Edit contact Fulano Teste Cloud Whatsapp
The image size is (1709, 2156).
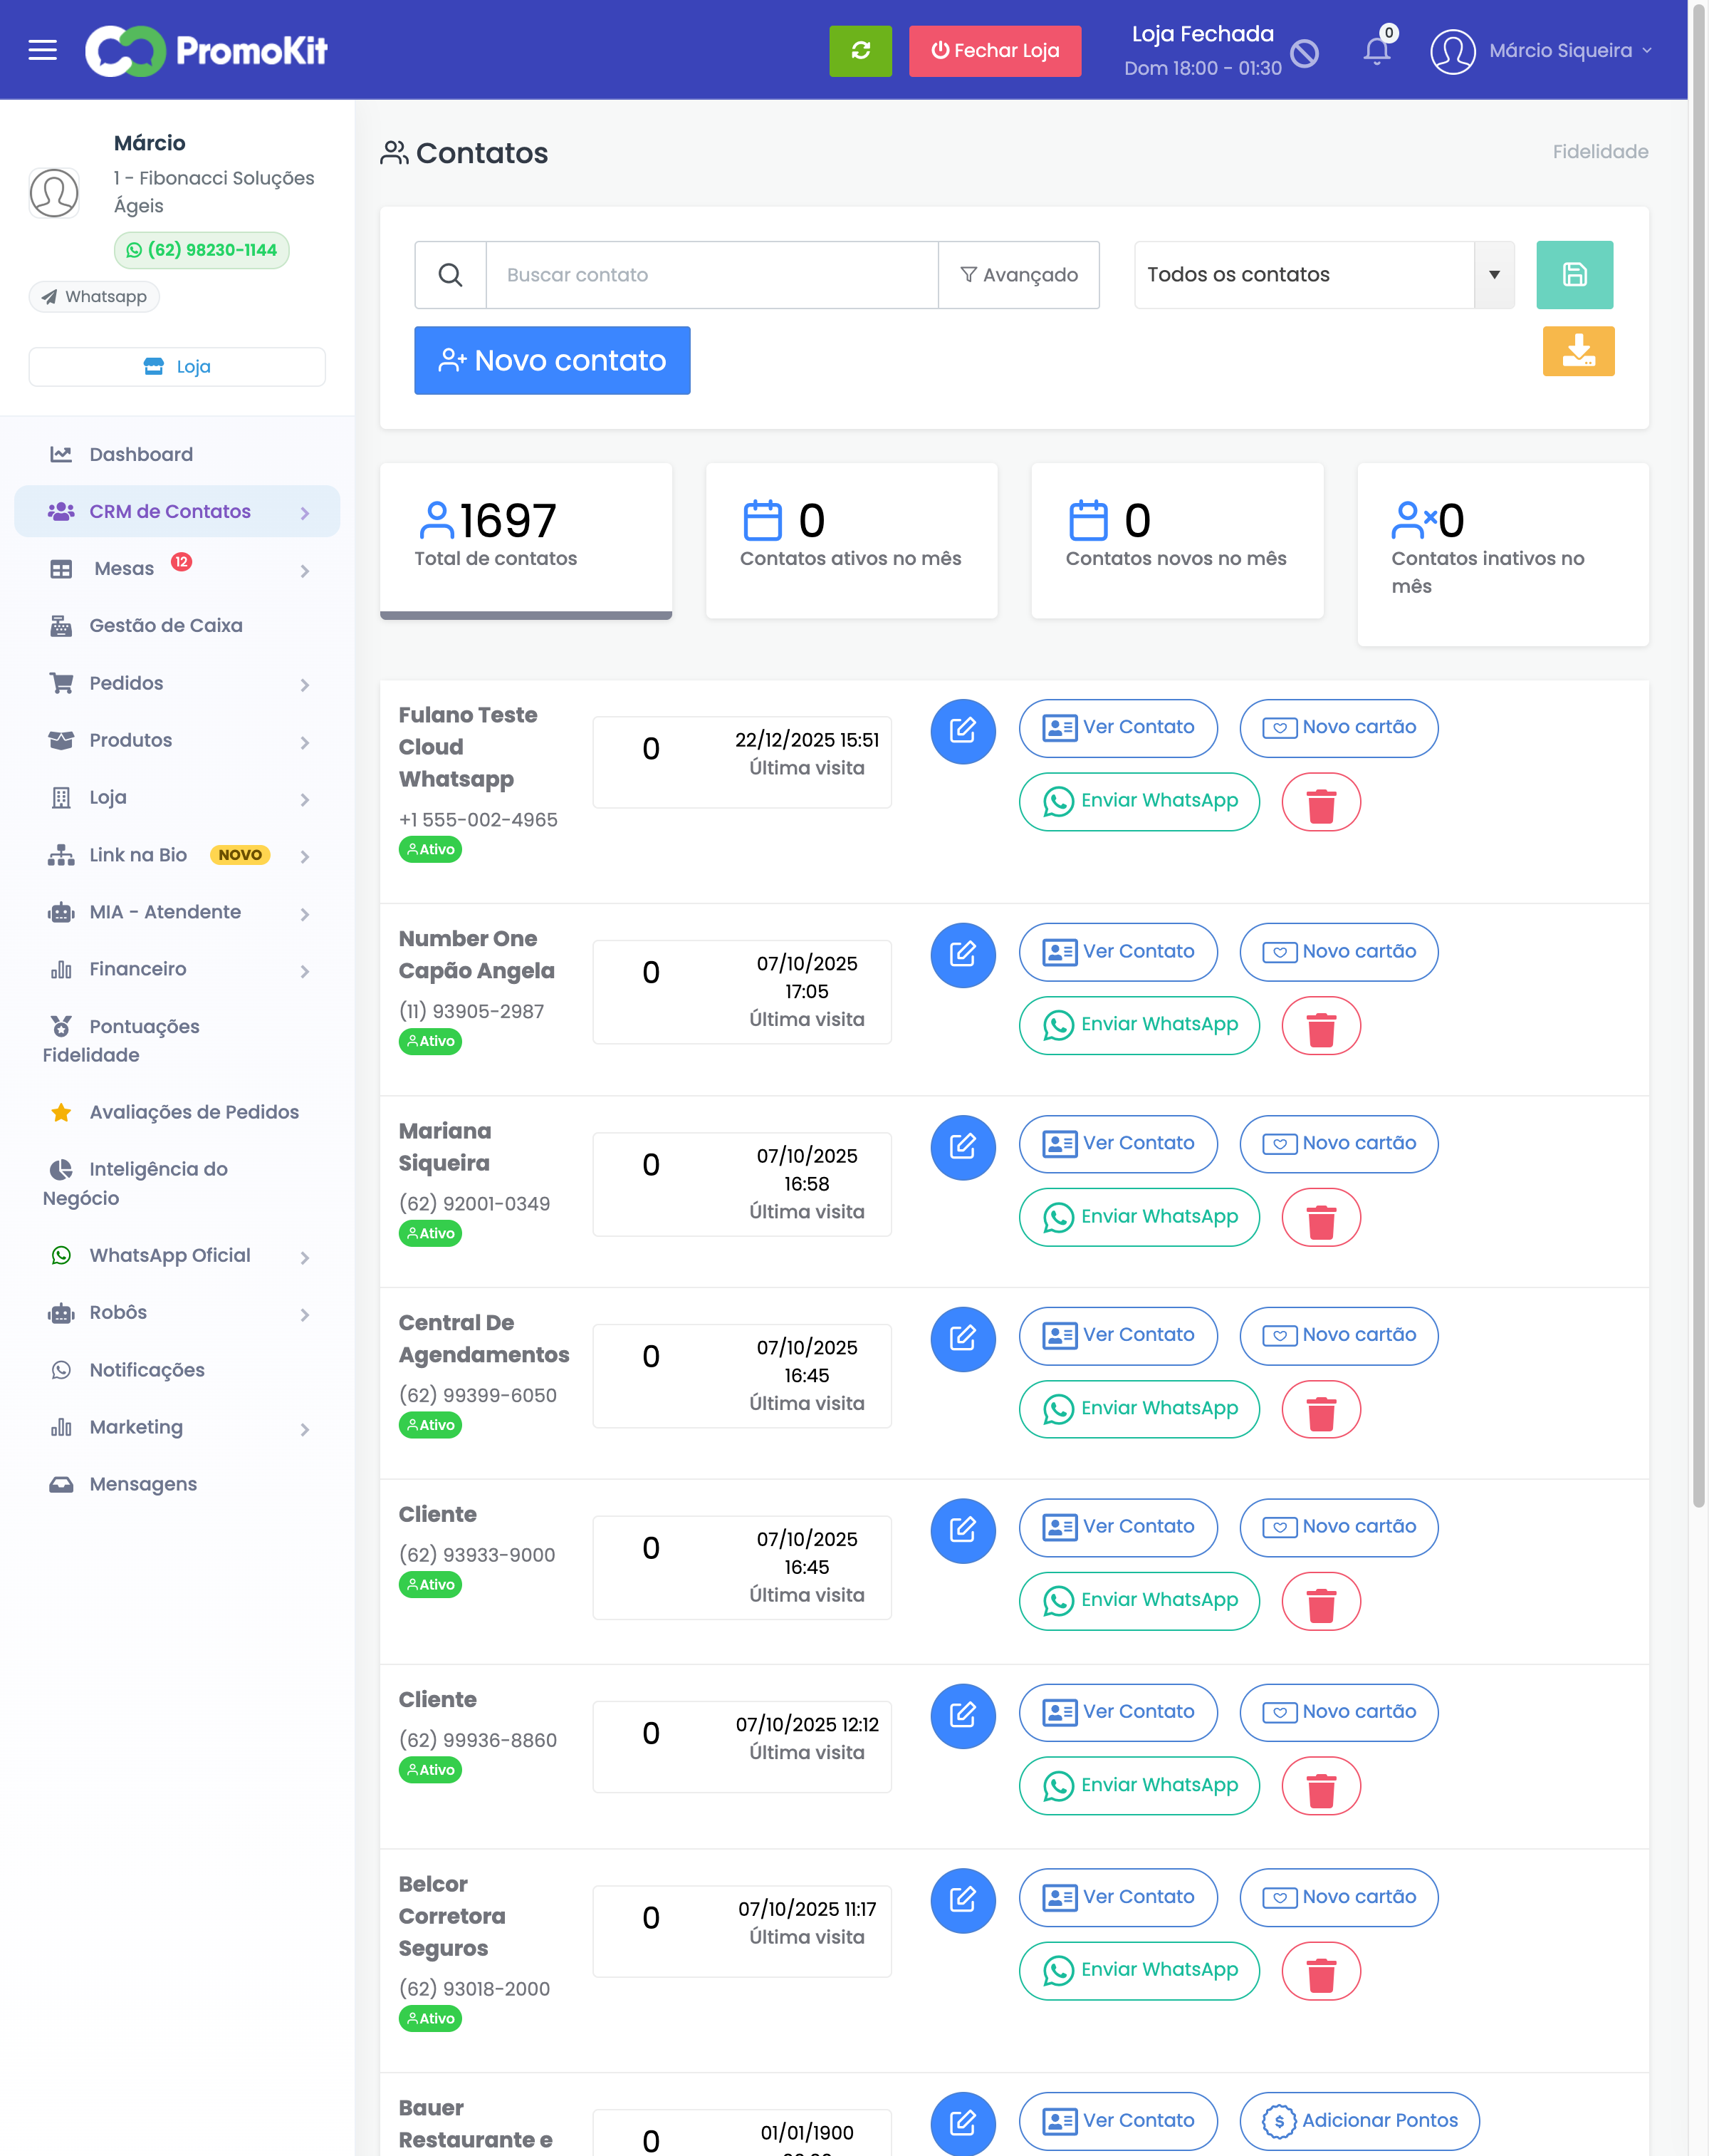tap(963, 731)
